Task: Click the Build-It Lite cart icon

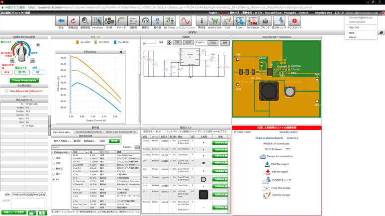Action: (214, 21)
